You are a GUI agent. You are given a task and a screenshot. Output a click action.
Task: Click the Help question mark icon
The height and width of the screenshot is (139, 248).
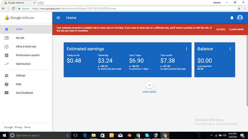coord(7,84)
